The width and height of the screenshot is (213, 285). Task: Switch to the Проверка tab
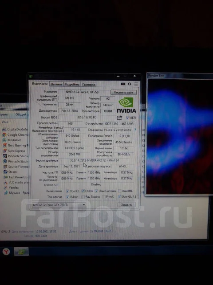click(x=89, y=85)
